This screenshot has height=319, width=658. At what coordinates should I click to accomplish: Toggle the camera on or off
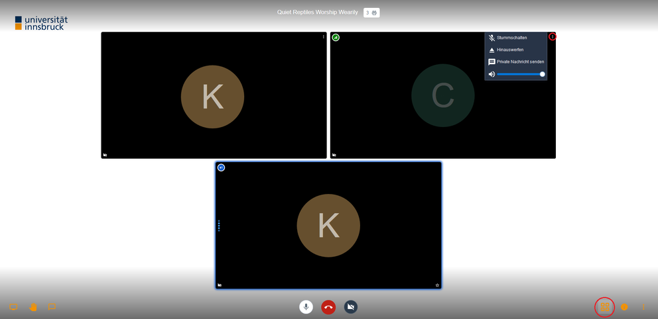351,307
